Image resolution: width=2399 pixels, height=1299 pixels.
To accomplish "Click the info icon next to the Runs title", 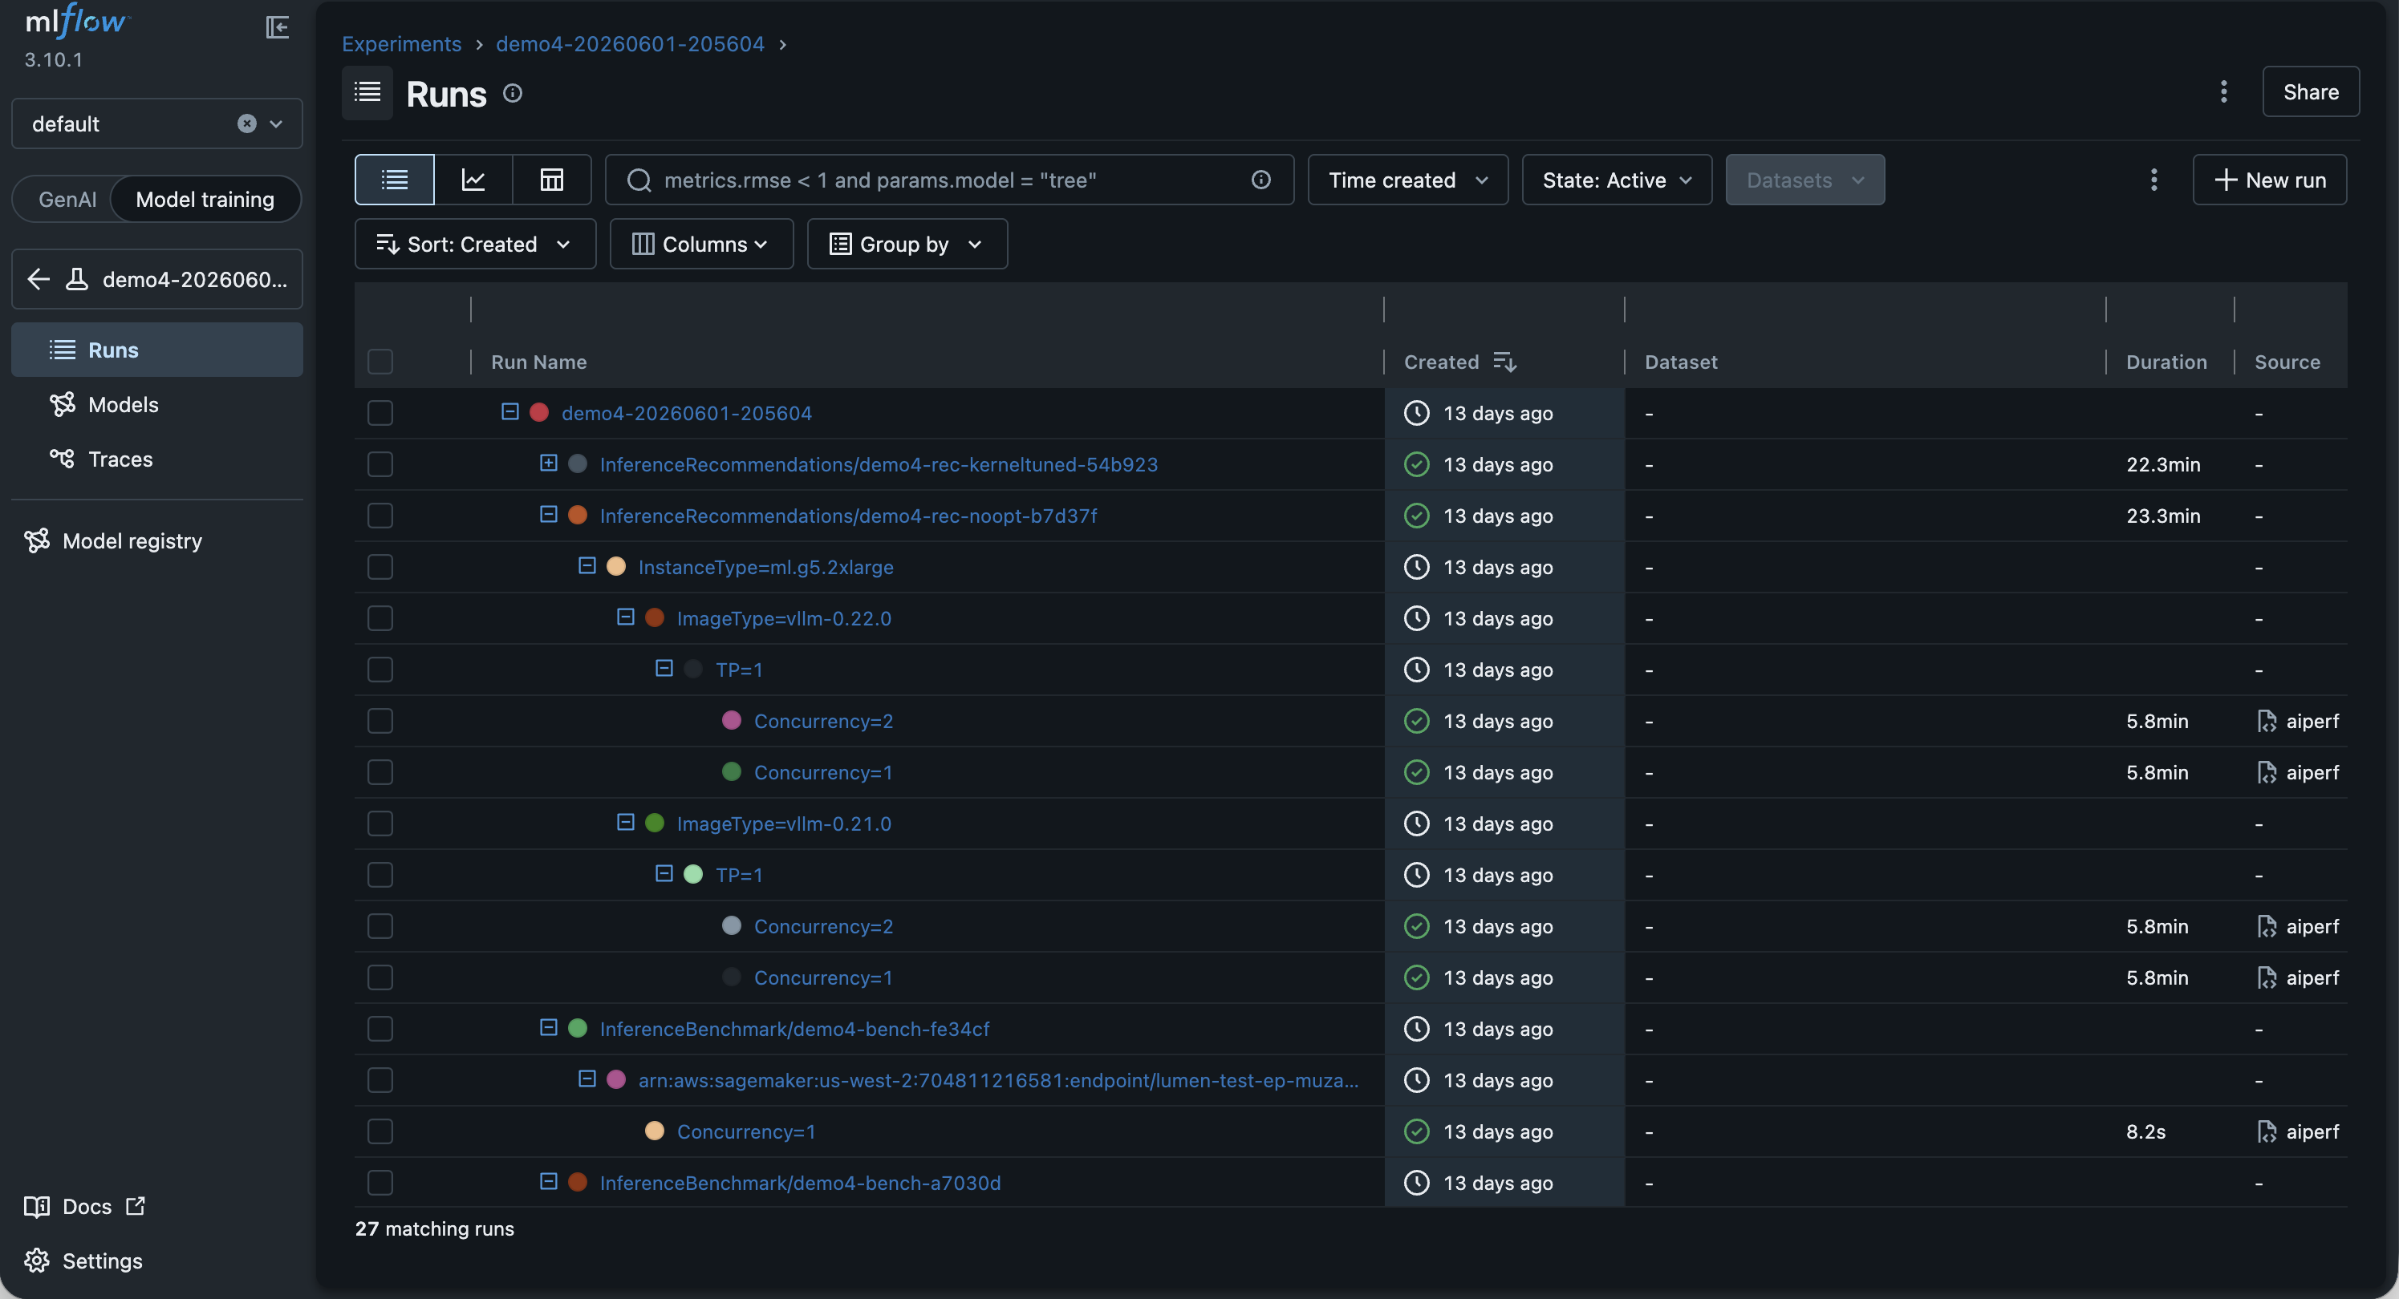I will click(512, 93).
